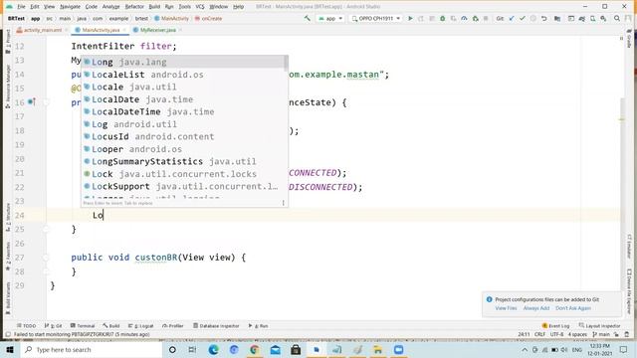637x358 pixels.
Task: Open the app run configuration dropdown
Action: [330, 18]
